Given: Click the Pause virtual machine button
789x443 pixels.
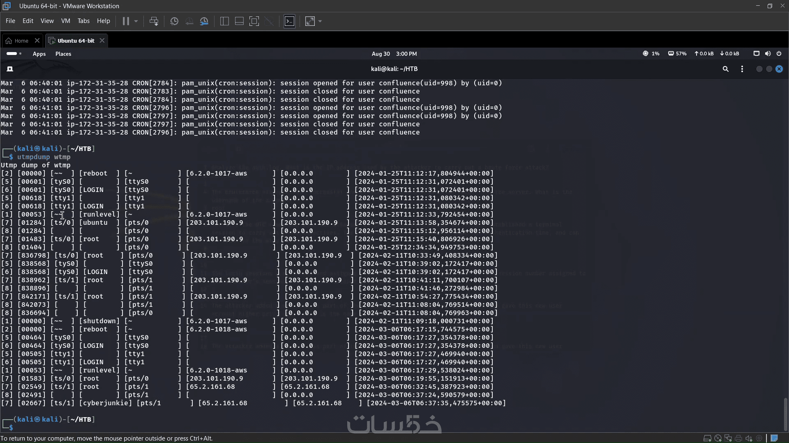Looking at the screenshot, I should pos(126,21).
